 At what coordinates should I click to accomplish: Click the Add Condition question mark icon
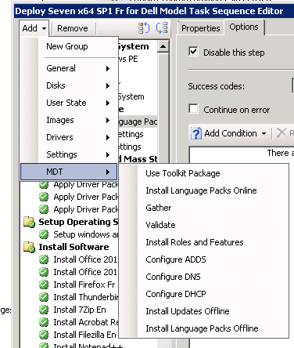point(196,133)
